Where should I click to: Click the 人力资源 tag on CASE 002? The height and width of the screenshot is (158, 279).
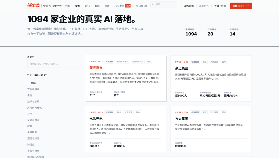click(214, 62)
